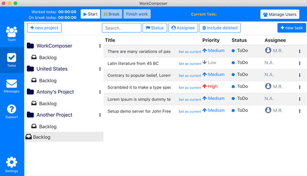Click assignee avatar on Scrambled task row
Viewport: 307px width, 176px height.
[x=268, y=86]
